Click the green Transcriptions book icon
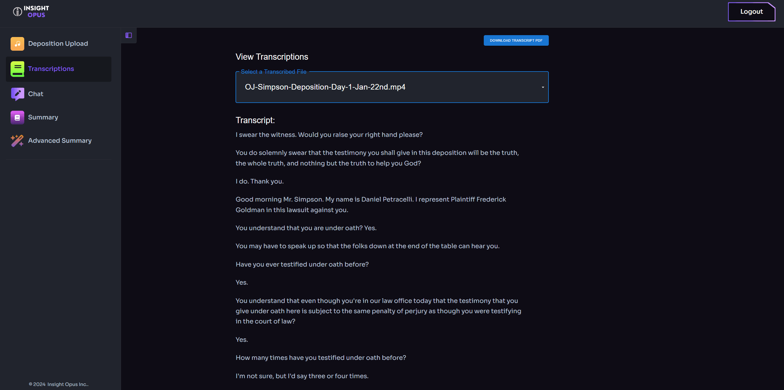784x390 pixels. coord(17,69)
